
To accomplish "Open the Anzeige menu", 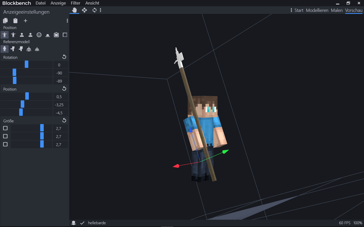I will 58,3.
